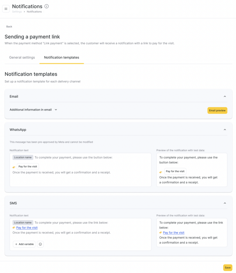
Task: Click the Pay for the visit button in WhatsApp preview
Action: click(x=175, y=171)
